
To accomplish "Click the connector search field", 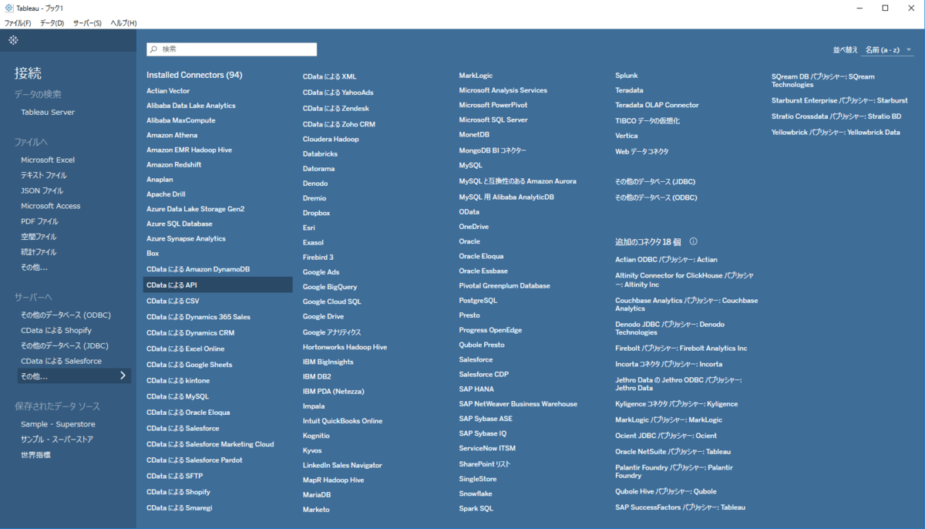I will click(232, 49).
